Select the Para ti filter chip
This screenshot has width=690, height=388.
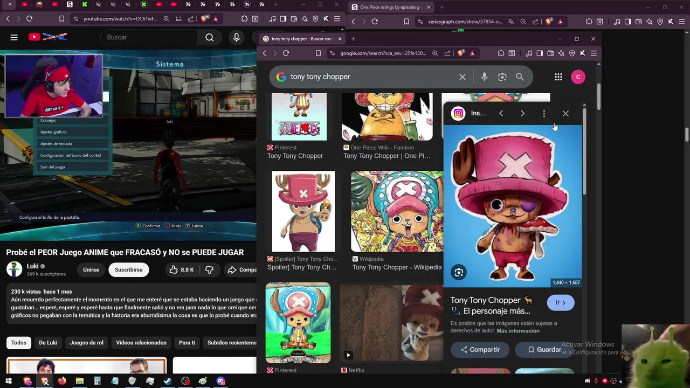187,343
